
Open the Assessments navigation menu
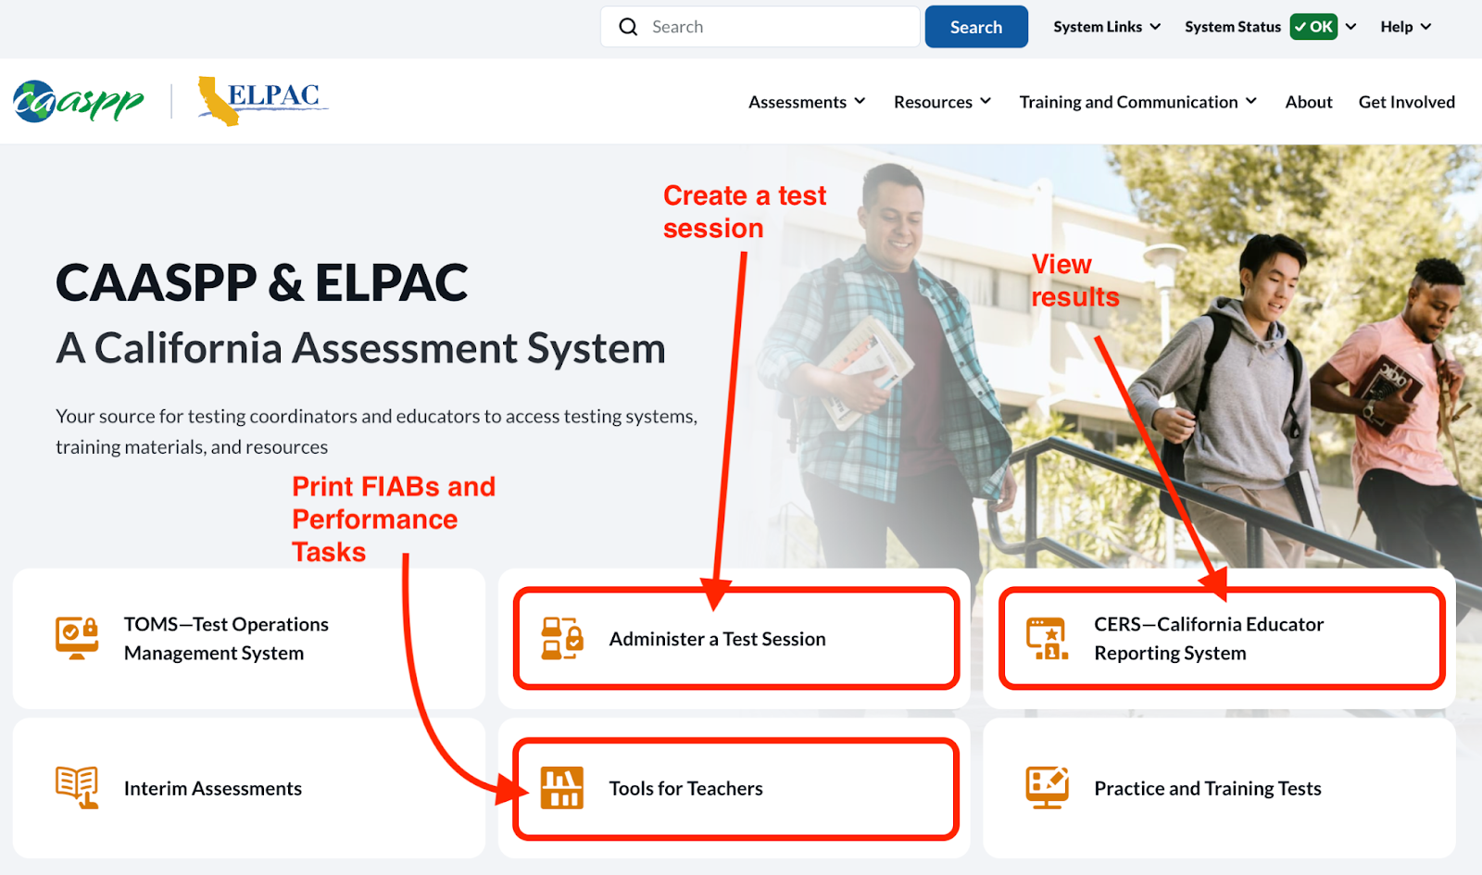(807, 102)
